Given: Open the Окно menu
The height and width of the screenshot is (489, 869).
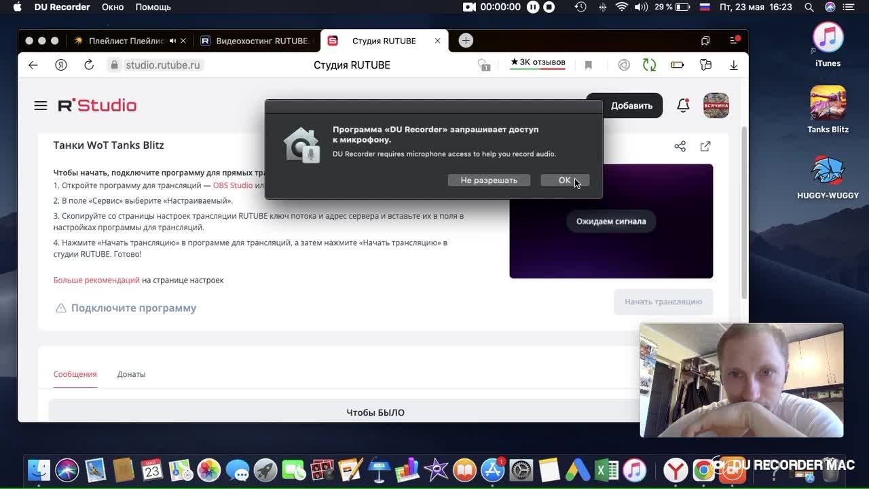Looking at the screenshot, I should pos(113,7).
